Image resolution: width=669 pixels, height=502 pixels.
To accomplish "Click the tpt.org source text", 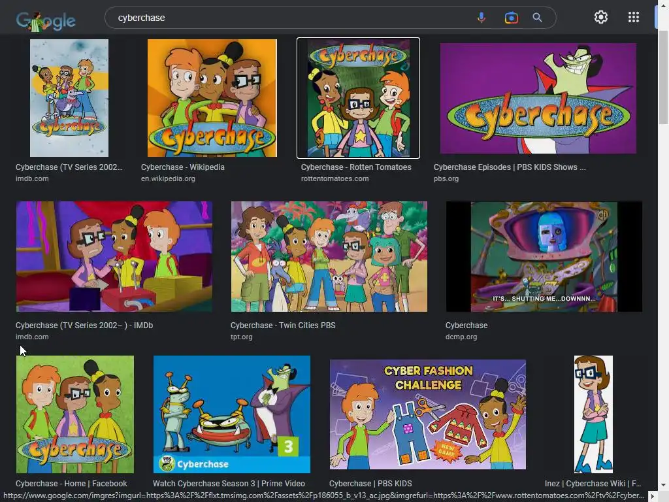I will (242, 337).
